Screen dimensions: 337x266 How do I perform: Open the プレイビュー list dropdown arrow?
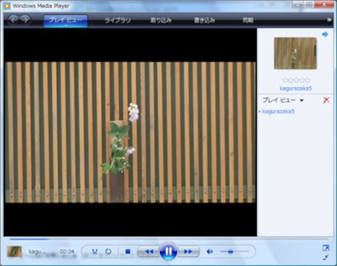click(x=301, y=101)
